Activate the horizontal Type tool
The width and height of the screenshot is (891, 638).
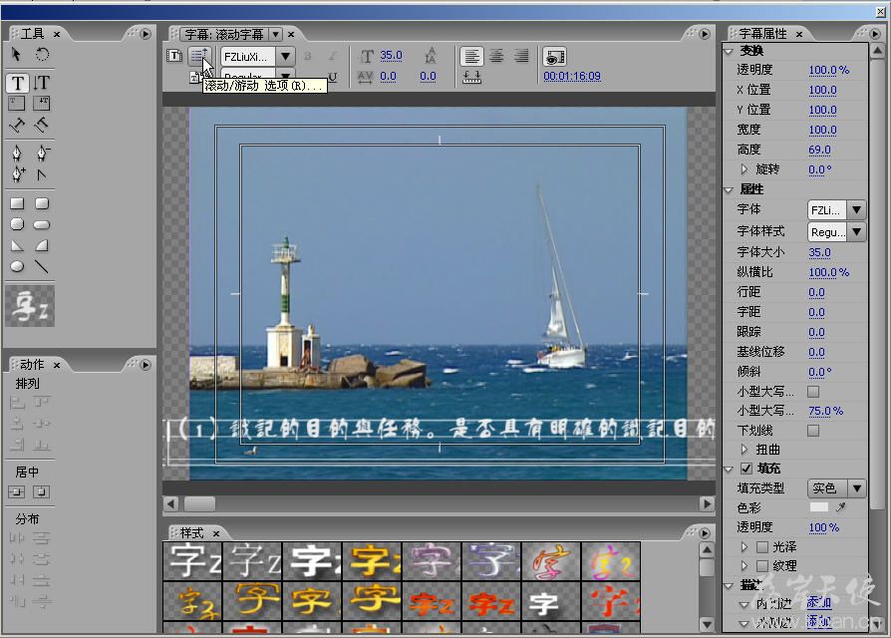(18, 83)
